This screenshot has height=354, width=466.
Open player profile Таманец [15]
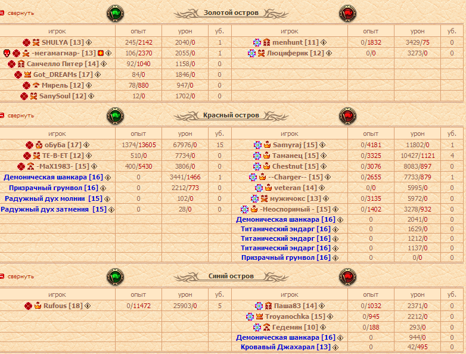pos(296,156)
